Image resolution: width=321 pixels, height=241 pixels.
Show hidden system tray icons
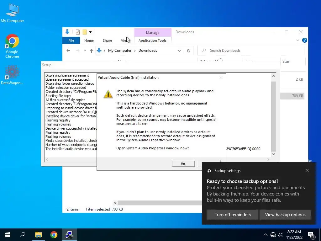tap(265, 235)
